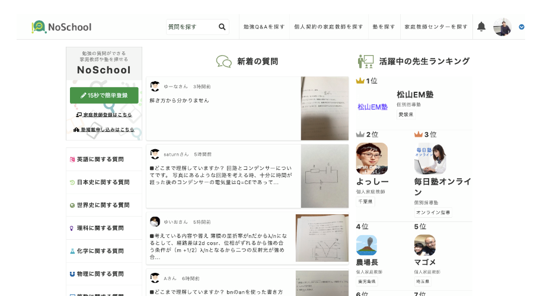View ゆいおさん's textbook photo thumbnail

[322, 238]
